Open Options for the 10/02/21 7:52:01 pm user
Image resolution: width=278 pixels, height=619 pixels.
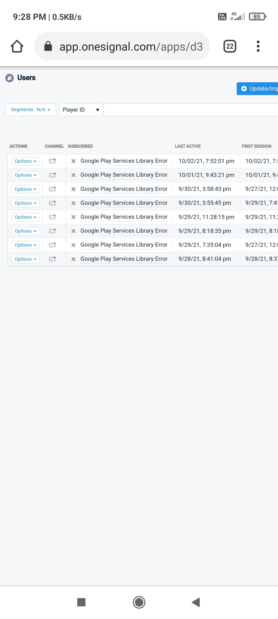[25, 161]
